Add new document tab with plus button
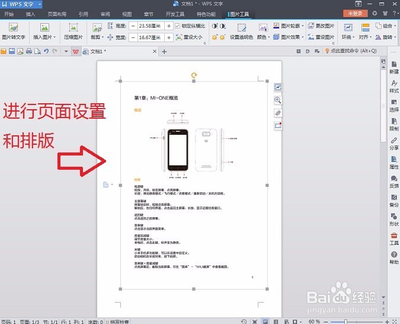The width and height of the screenshot is (400, 324). click(164, 52)
